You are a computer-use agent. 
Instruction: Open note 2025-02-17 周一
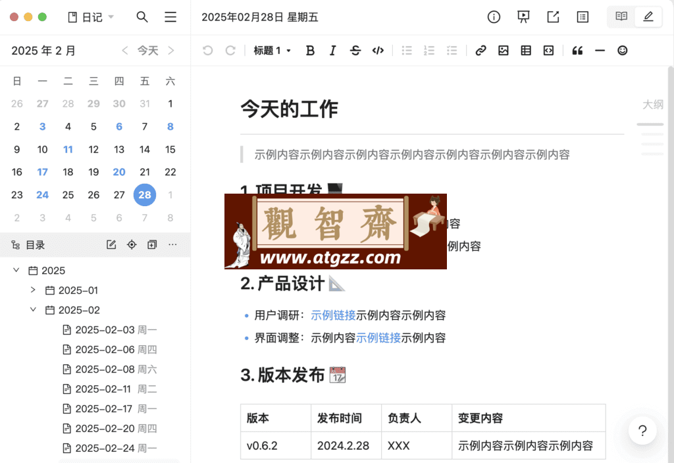[110, 409]
